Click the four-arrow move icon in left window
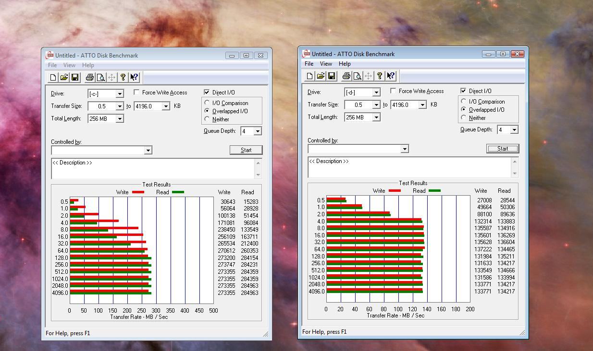593x351 pixels. click(111, 77)
